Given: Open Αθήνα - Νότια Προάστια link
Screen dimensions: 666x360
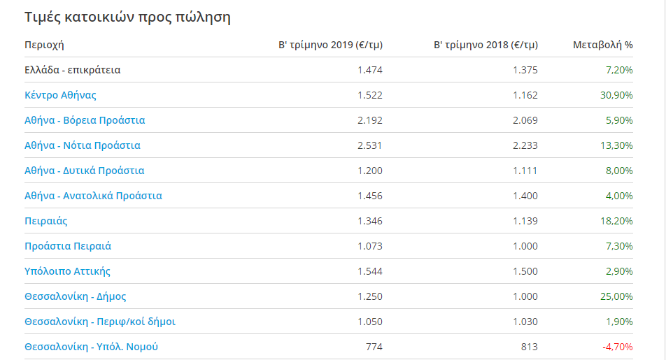Looking at the screenshot, I should [83, 145].
